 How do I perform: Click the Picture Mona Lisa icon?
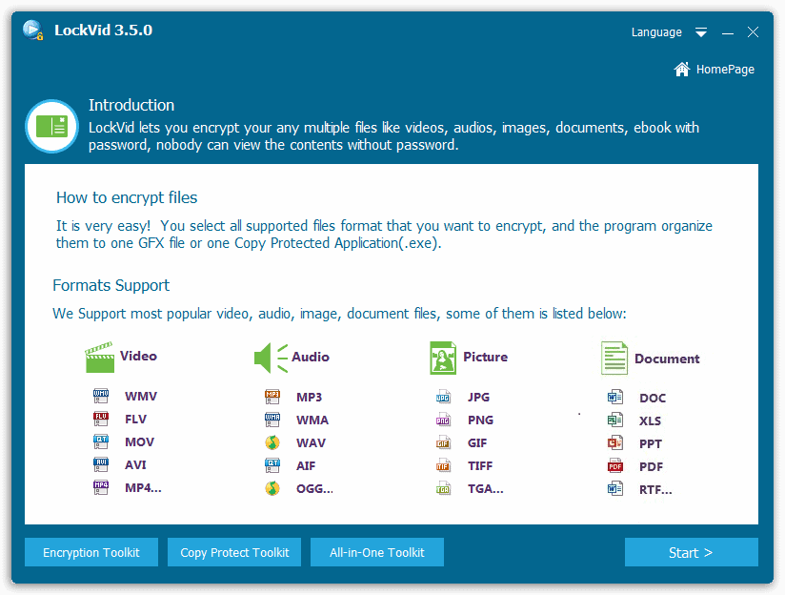click(443, 358)
